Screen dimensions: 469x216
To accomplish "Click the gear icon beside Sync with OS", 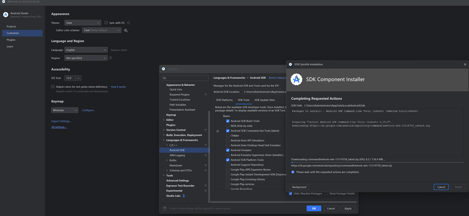I will click(129, 23).
